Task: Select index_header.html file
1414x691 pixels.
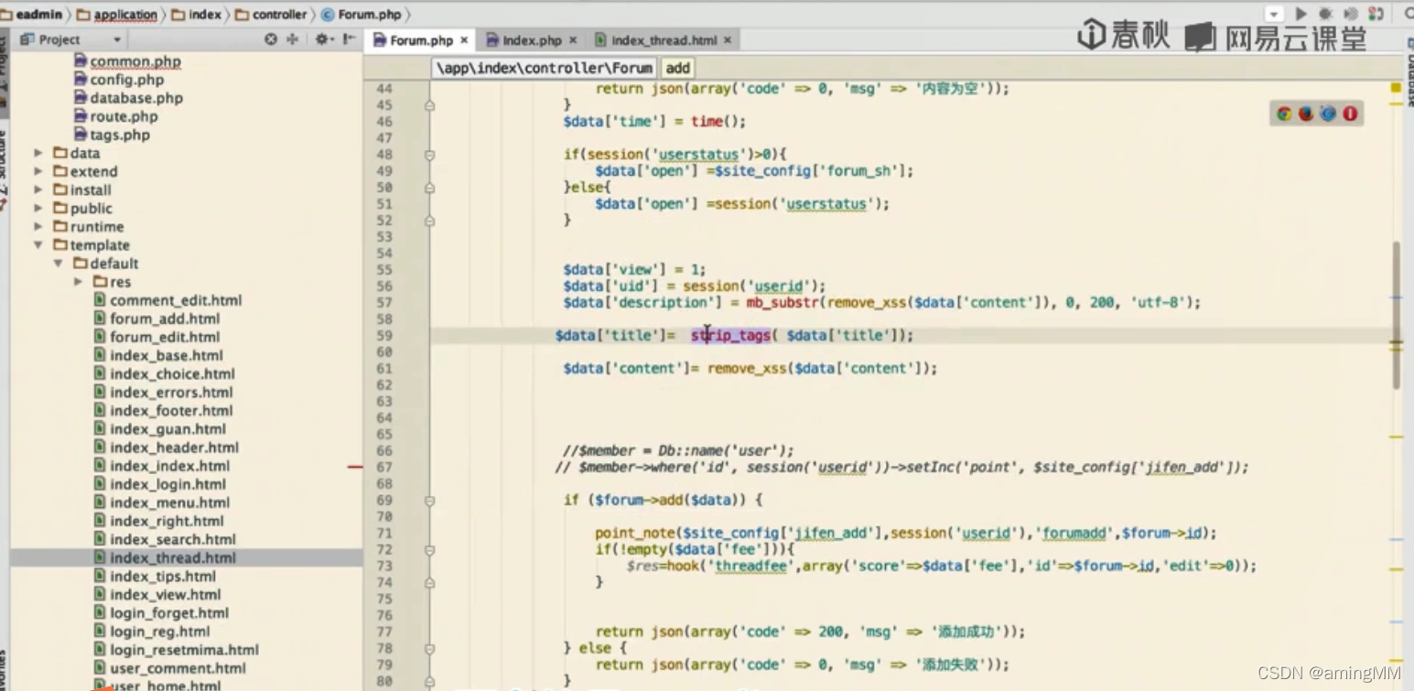Action: pyautogui.click(x=167, y=447)
